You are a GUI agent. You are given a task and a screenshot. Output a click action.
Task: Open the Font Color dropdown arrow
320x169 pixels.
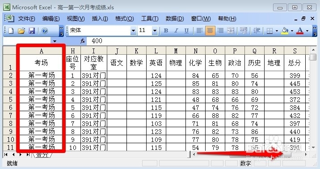click(307, 31)
